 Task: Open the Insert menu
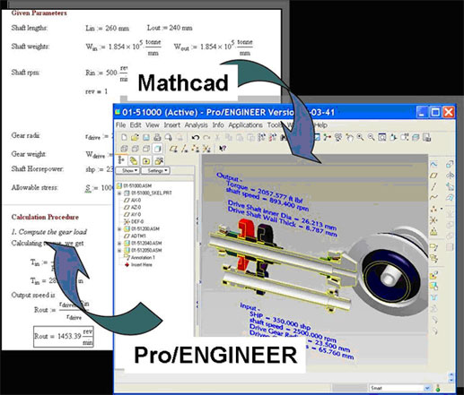tap(172, 125)
